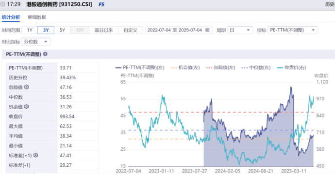Toggle 危险值(左) legend series

point(221,68)
